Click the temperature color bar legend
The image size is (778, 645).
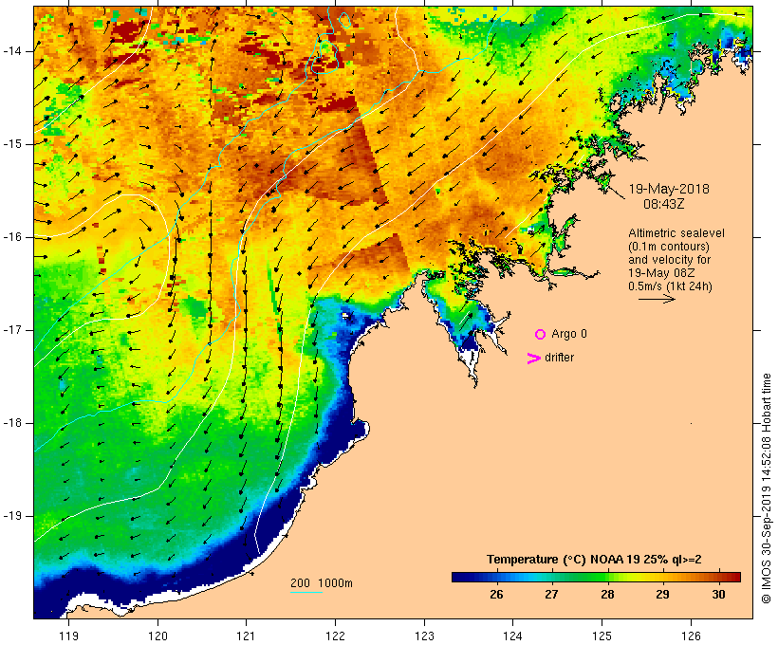pos(596,577)
